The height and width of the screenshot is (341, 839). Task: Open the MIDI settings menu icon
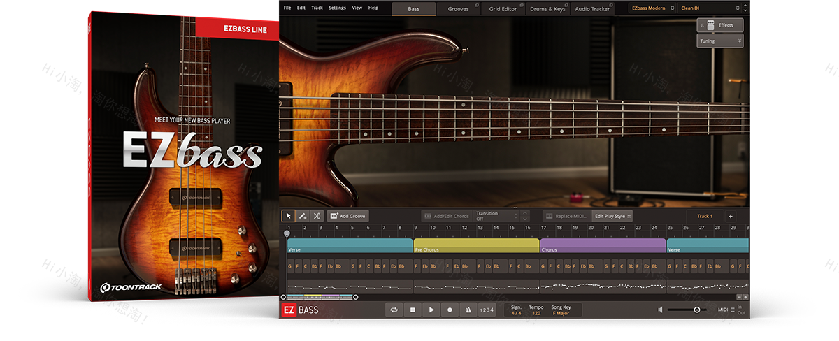click(732, 310)
